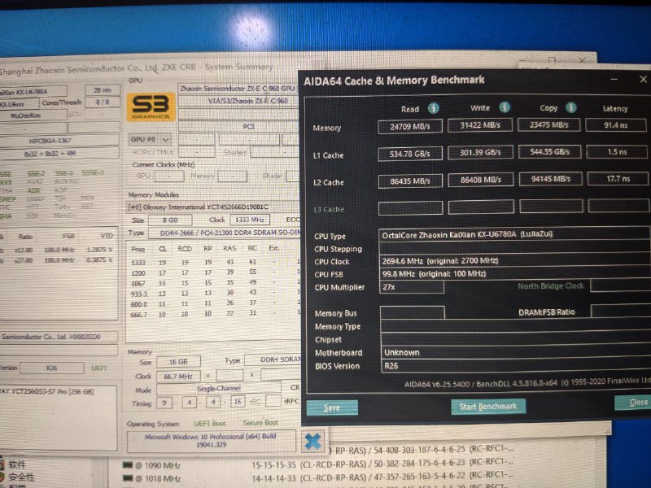
Task: Select L2 Cache Latency 17.7 ns
Action: point(618,179)
